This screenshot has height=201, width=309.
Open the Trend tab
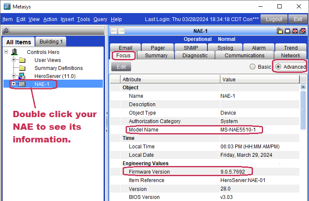(x=291, y=48)
